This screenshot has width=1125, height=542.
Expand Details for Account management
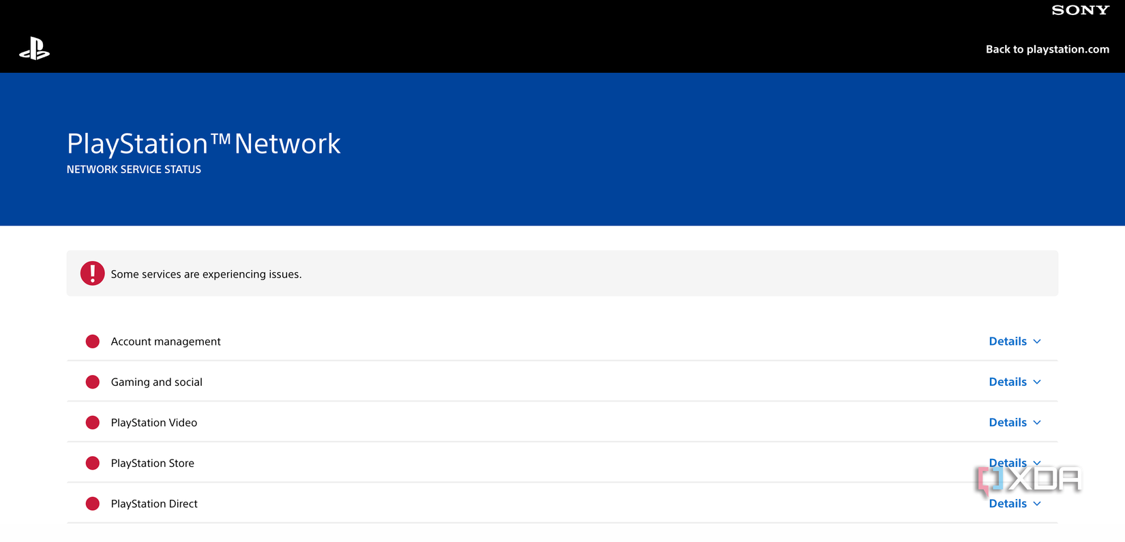(1008, 341)
